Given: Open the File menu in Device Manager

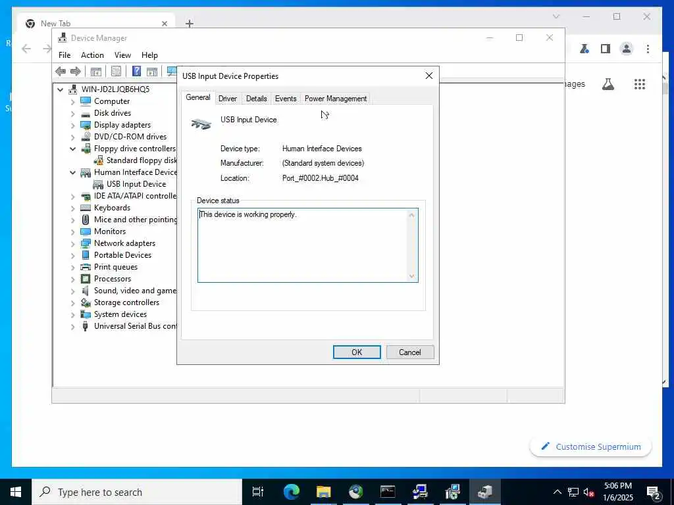Looking at the screenshot, I should [65, 55].
